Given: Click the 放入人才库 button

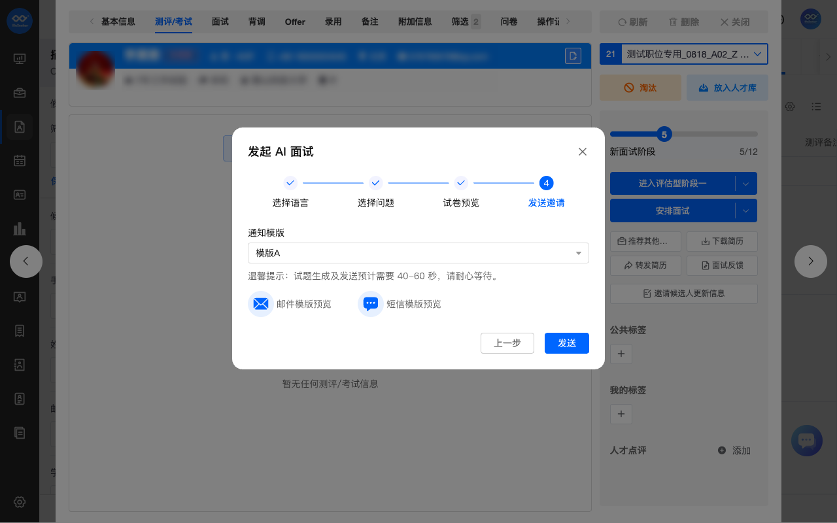Looking at the screenshot, I should tap(727, 88).
